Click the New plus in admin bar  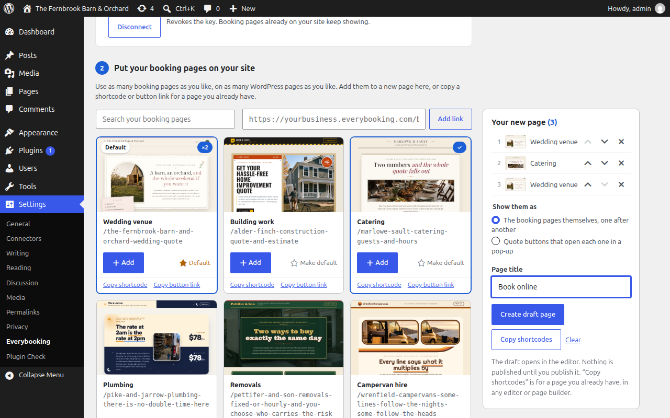(242, 8)
